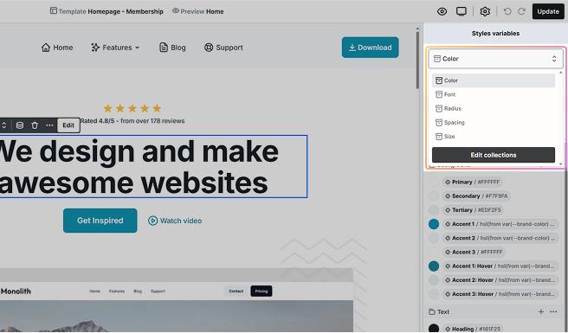Click the Watch video link
The height and width of the screenshot is (333, 568).
click(175, 221)
